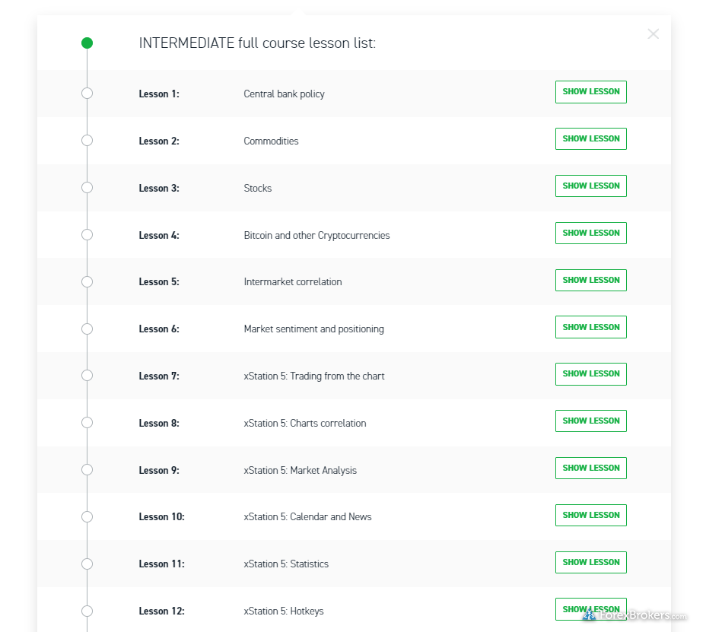Select the Lesson 7 timeline circle
The width and height of the screenshot is (706, 632).
pyautogui.click(x=87, y=376)
